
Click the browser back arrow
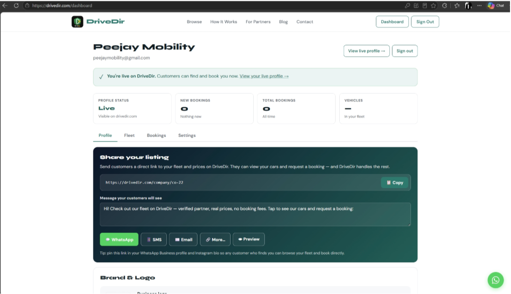5,6
